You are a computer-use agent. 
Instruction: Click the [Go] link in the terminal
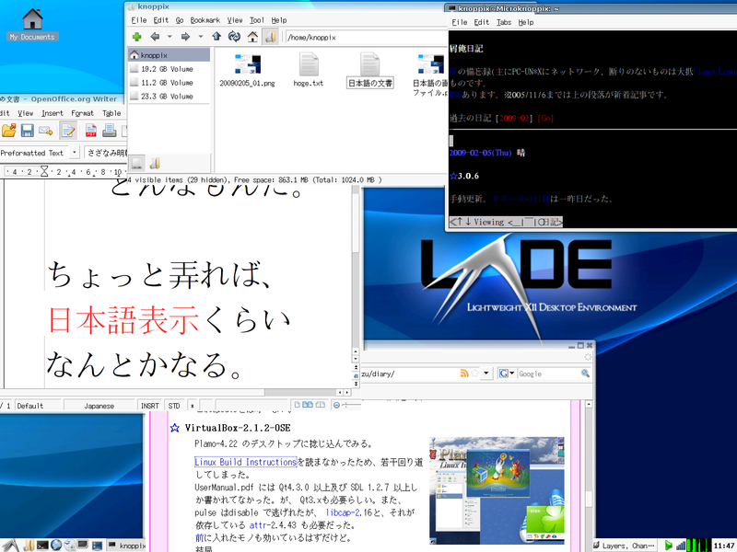(545, 119)
